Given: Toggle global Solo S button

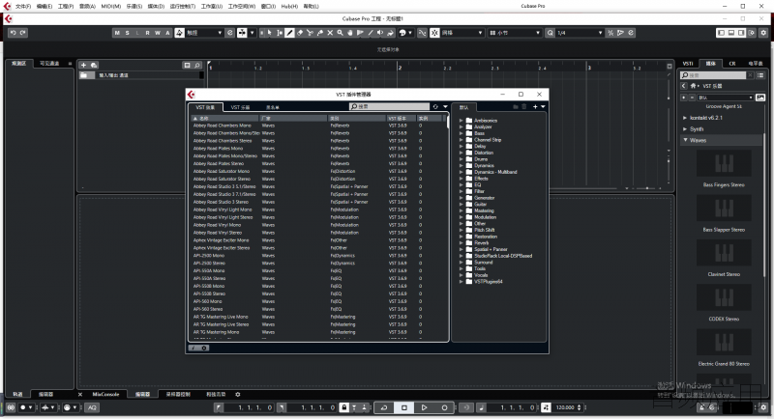Looking at the screenshot, I should (x=128, y=33).
